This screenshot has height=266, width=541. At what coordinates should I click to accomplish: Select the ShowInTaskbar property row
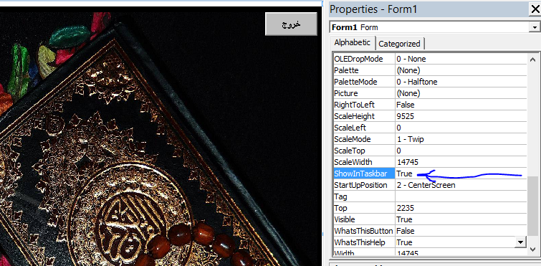pyautogui.click(x=430, y=174)
